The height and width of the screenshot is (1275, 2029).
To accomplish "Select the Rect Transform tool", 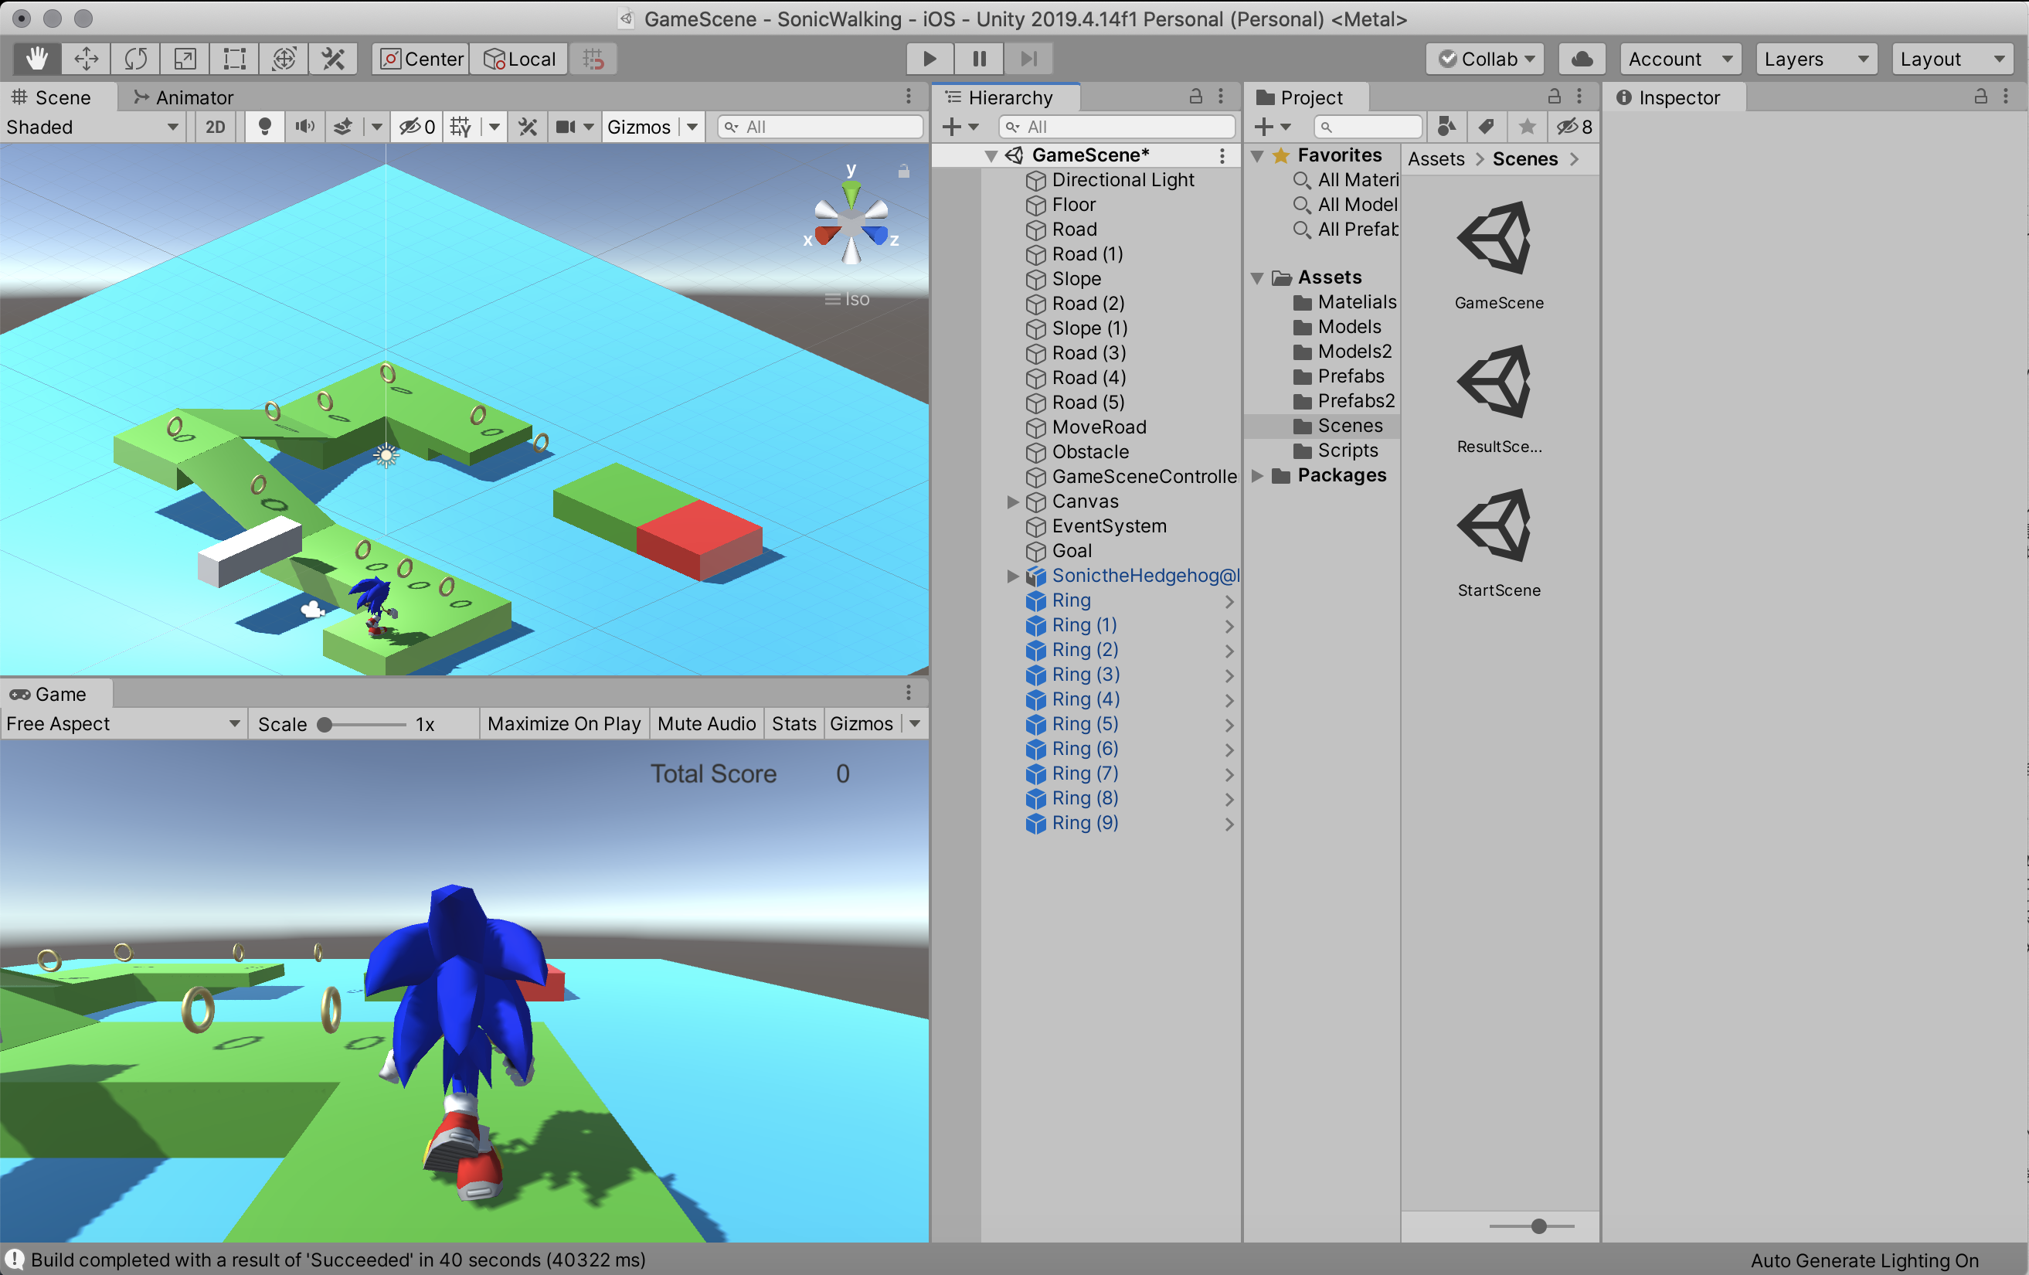I will point(234,59).
